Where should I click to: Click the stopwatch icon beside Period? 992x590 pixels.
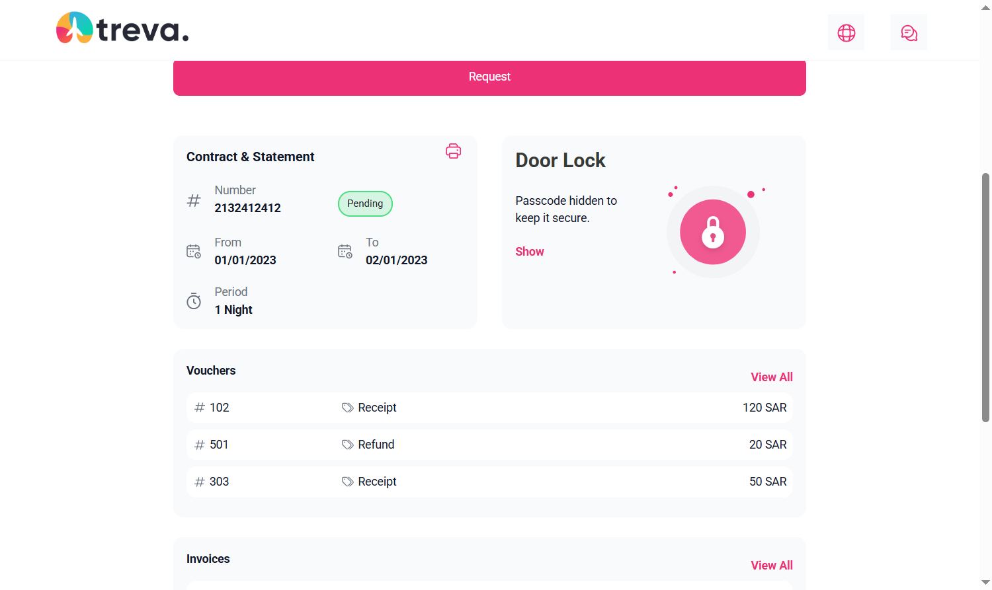tap(194, 301)
